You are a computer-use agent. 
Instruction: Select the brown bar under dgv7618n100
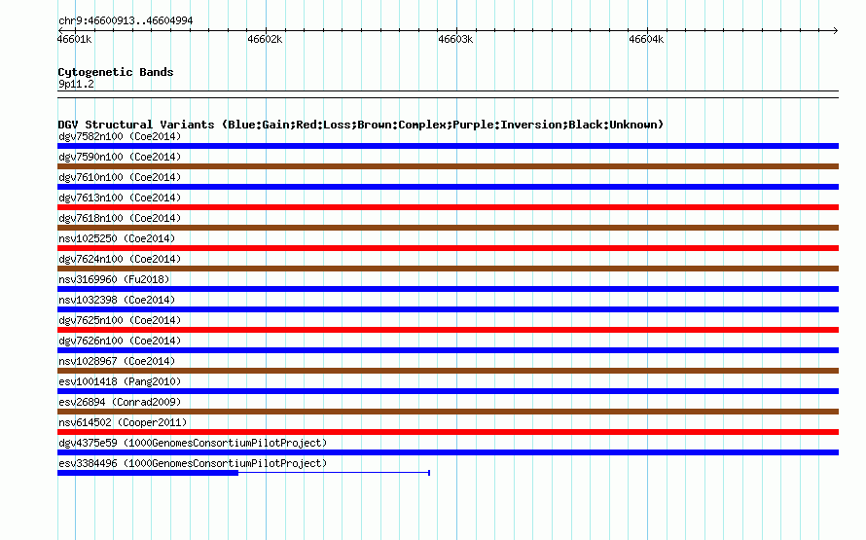(448, 228)
